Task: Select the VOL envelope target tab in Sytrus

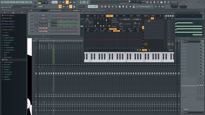Action: [96, 29]
